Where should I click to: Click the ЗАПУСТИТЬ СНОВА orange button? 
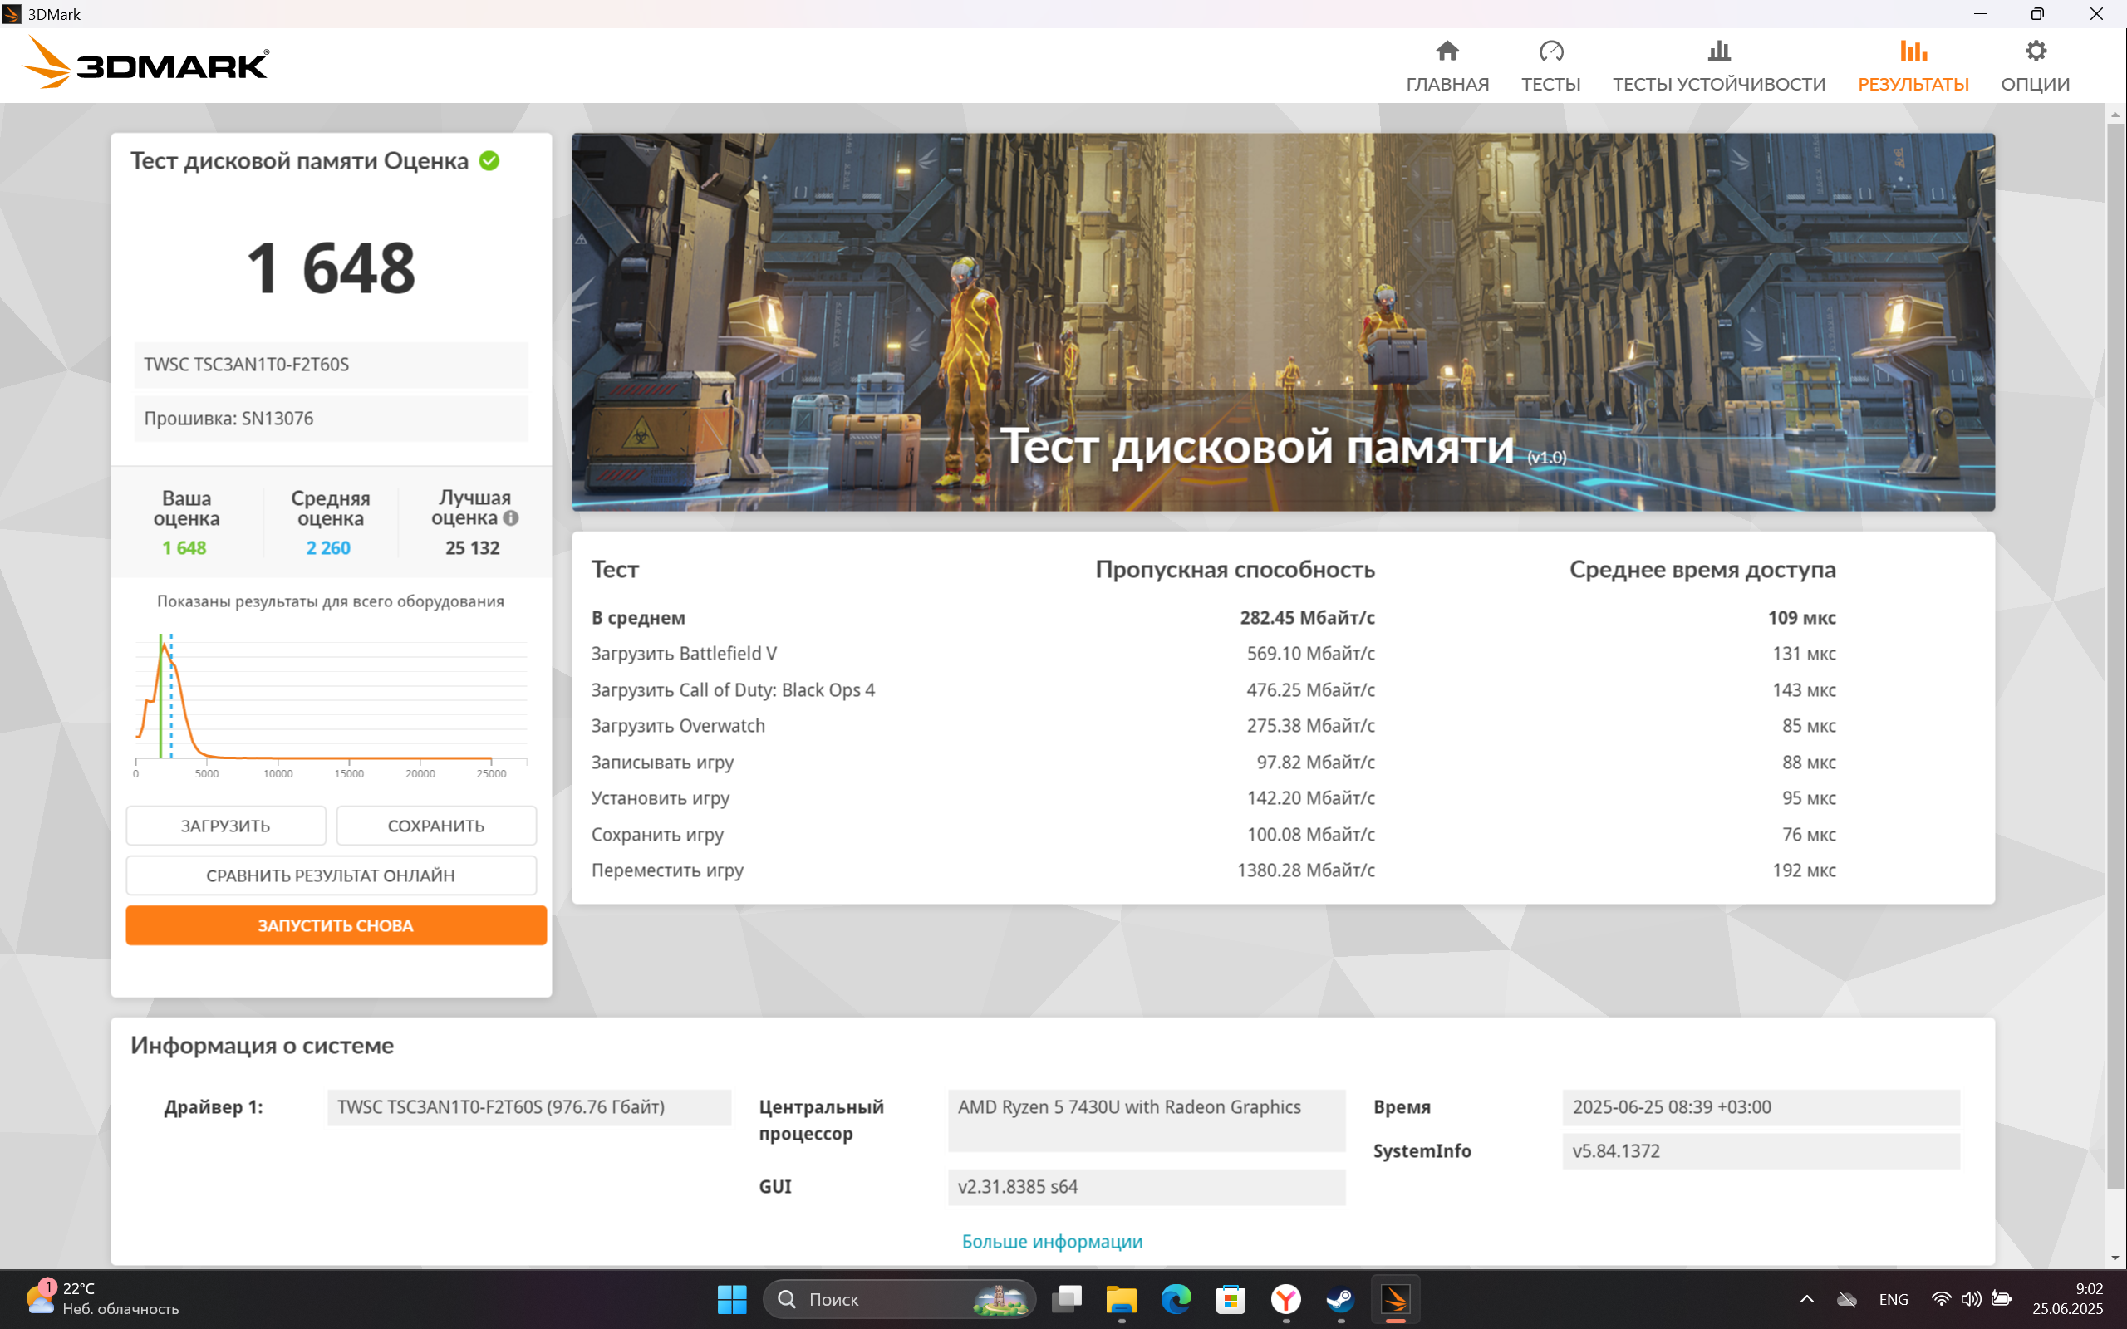[336, 925]
